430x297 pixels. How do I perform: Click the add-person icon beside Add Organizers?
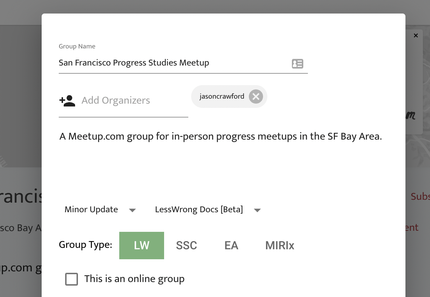click(67, 101)
